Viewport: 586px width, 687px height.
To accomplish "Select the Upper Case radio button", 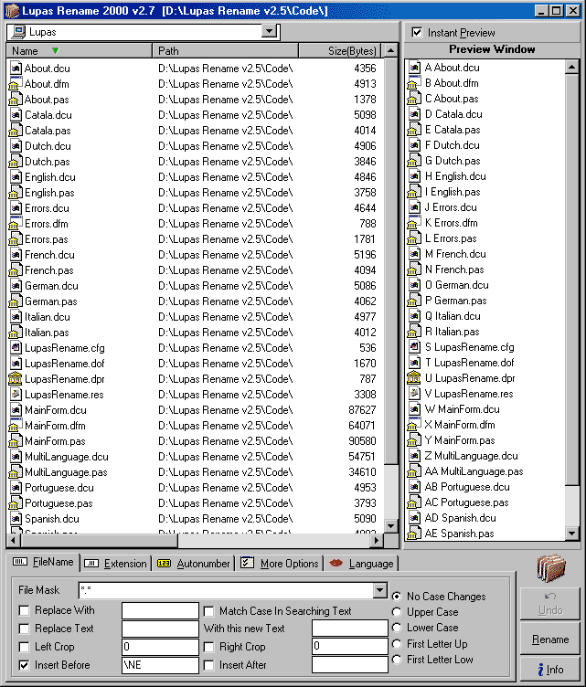I will click(x=396, y=612).
